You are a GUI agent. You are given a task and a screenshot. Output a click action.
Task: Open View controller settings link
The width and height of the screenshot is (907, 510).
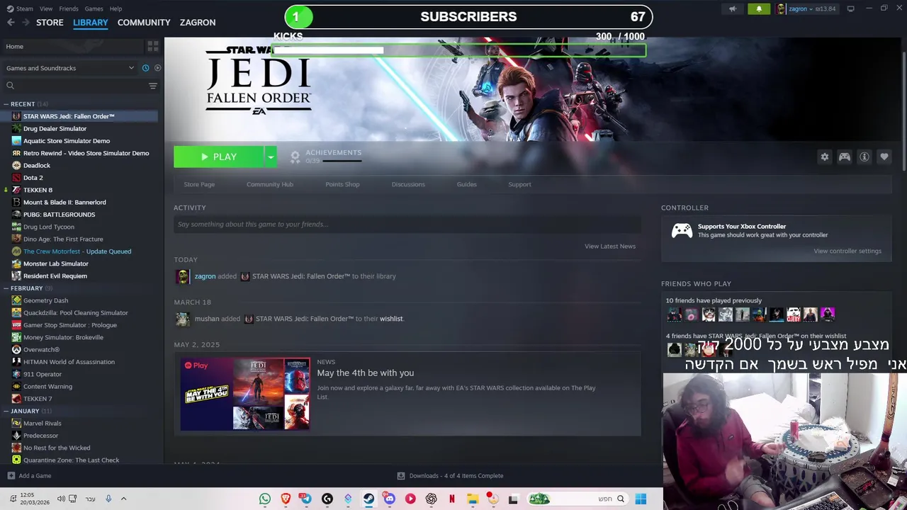point(847,251)
